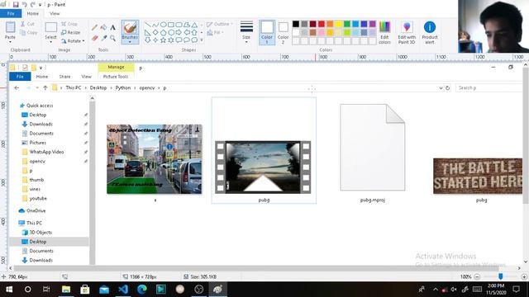
Task: Choose the Right arrow shape
Action: [x=179, y=33]
